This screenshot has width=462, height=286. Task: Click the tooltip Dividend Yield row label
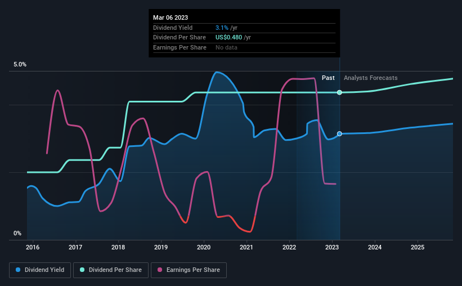coord(173,28)
